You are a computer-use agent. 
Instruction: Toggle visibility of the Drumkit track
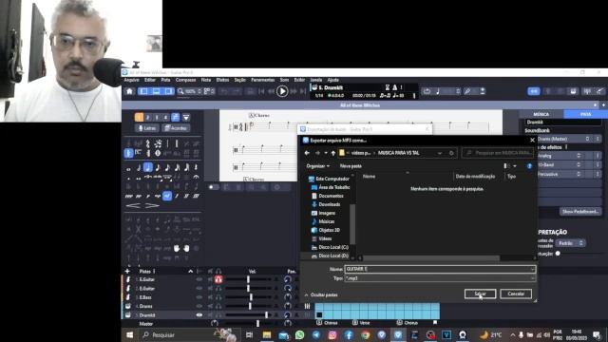click(x=199, y=315)
